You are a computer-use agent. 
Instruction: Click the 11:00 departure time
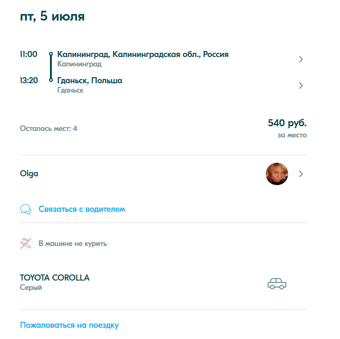(x=28, y=54)
